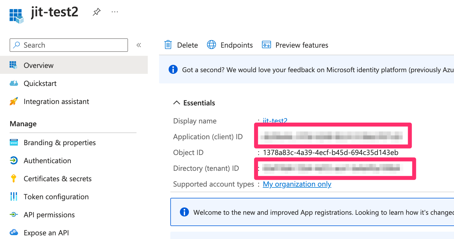Click the Manage section heading
This screenshot has height=239, width=454.
pyautogui.click(x=23, y=124)
